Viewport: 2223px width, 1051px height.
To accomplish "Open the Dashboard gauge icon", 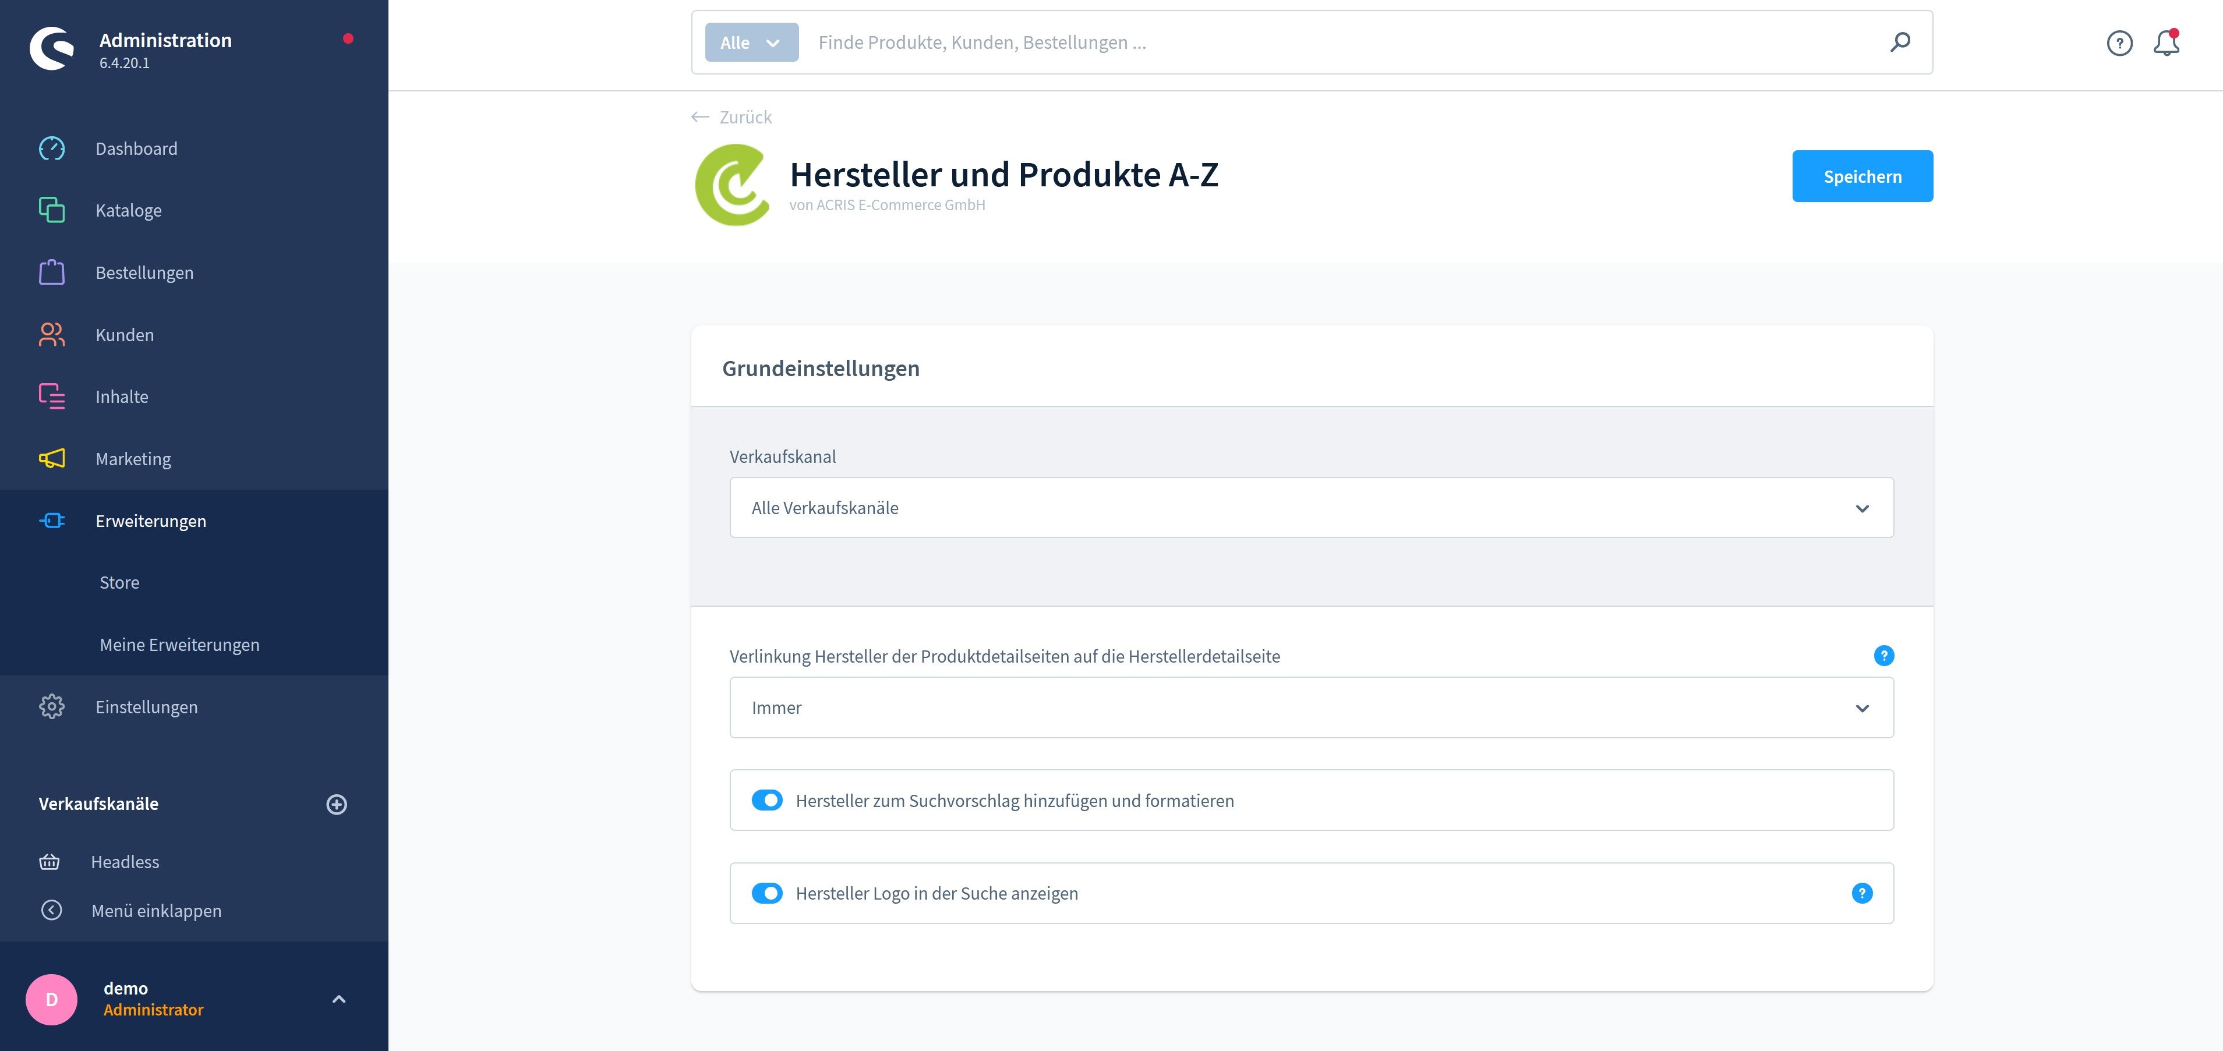I will (52, 148).
